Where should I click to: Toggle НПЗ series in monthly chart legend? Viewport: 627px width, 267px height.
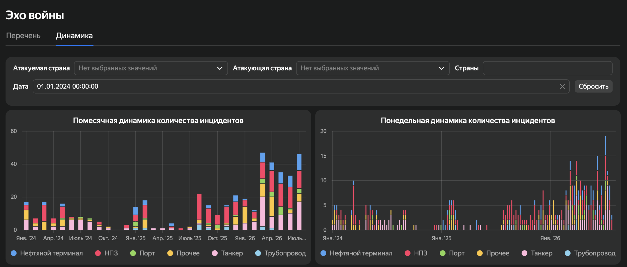click(107, 253)
